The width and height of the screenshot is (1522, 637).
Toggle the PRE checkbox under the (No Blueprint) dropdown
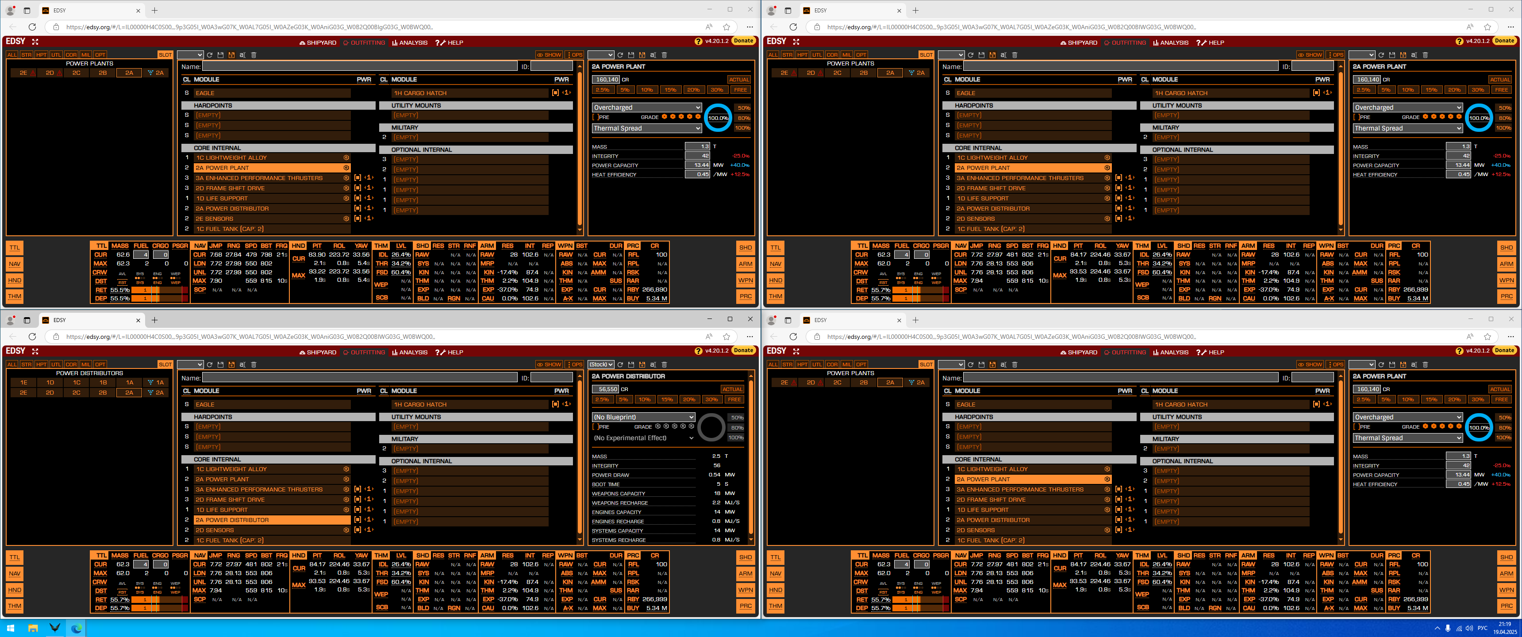[x=595, y=426]
